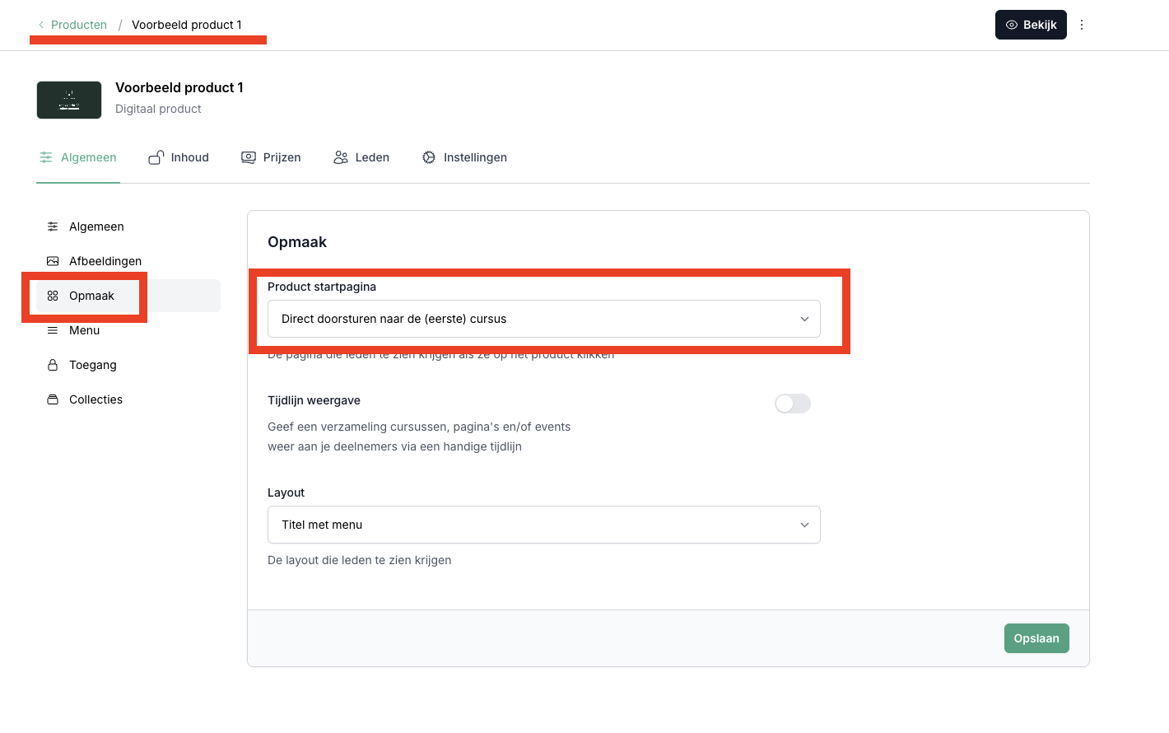Click the Algemeen top tab
This screenshot has height=733, width=1169.
pos(78,157)
